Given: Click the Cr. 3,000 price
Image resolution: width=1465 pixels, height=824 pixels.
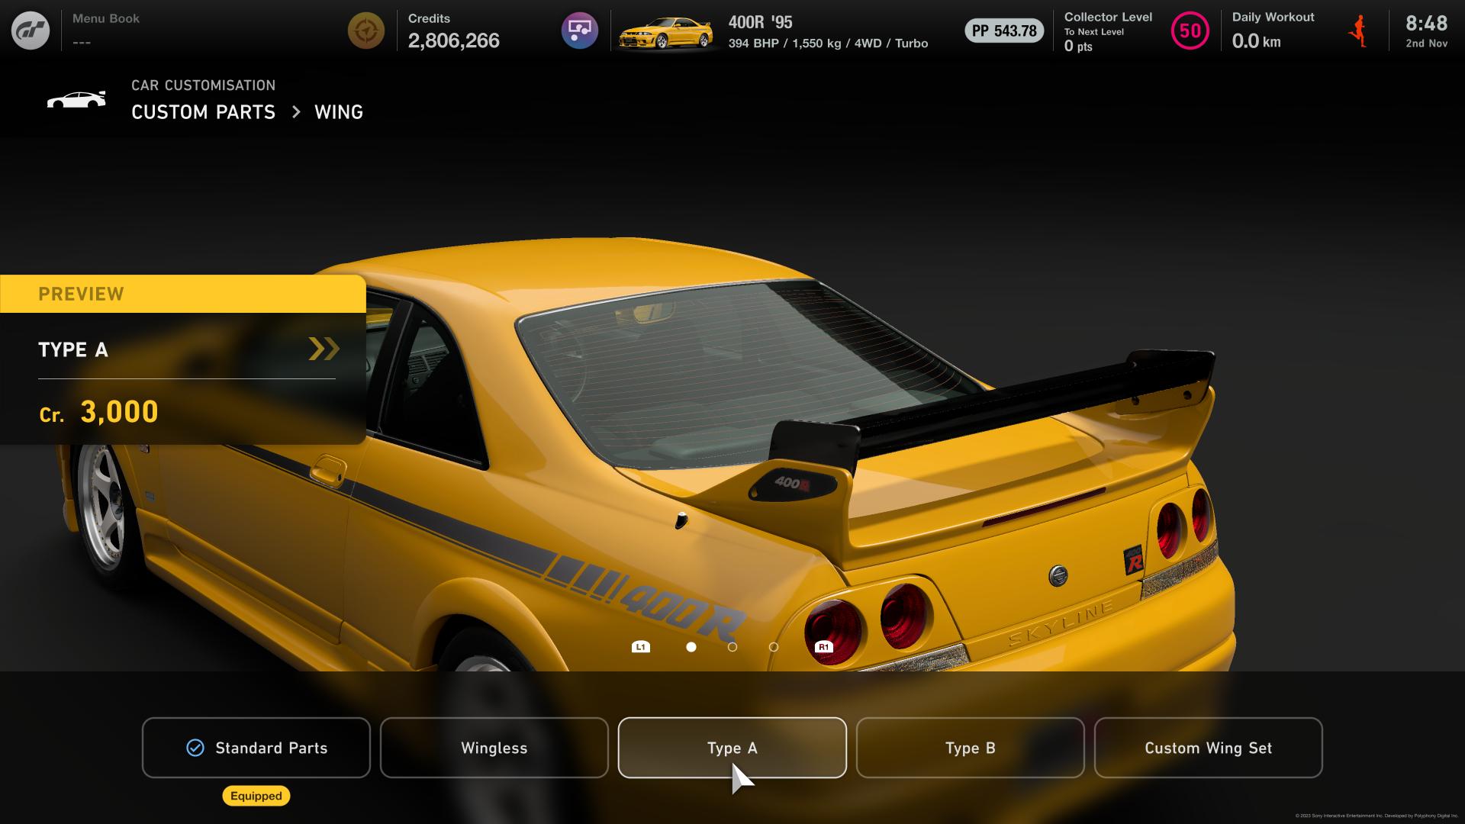Looking at the screenshot, I should [x=99, y=412].
